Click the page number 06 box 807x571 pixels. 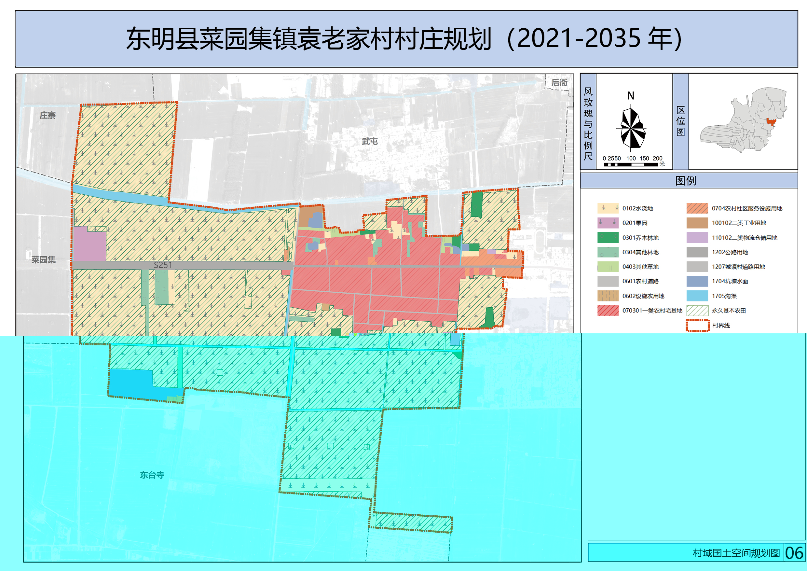pos(794,553)
